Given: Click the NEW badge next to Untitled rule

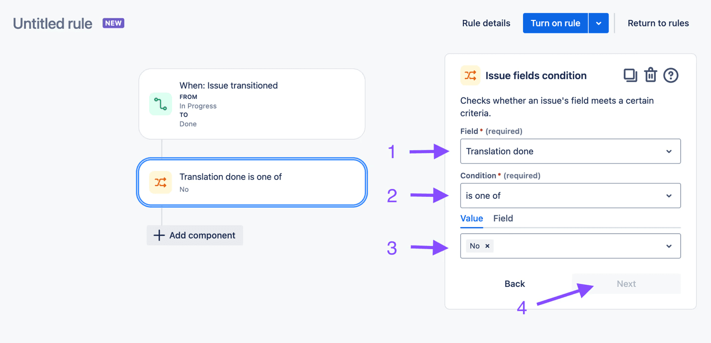Looking at the screenshot, I should coord(113,23).
